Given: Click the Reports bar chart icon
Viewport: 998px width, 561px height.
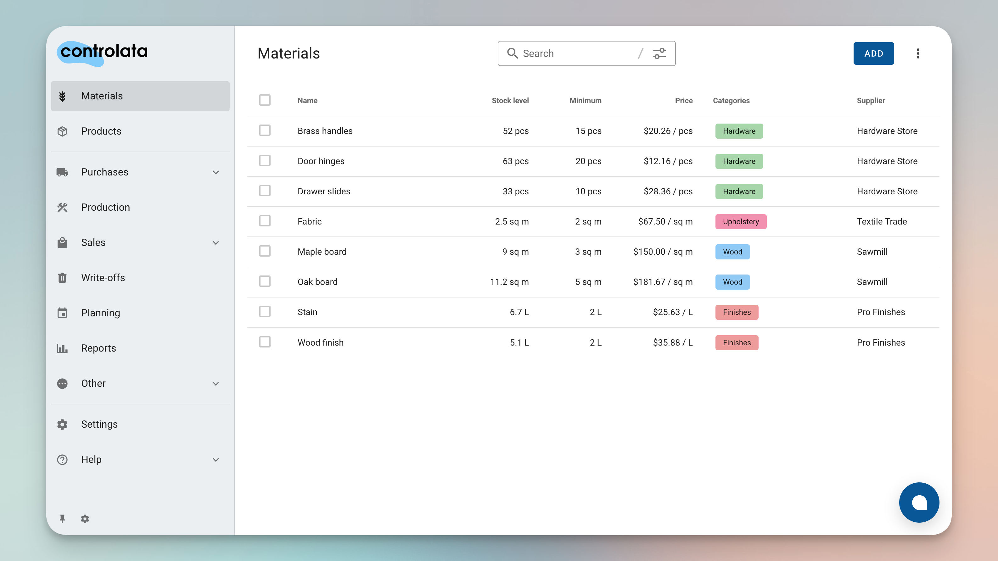Looking at the screenshot, I should click(62, 348).
